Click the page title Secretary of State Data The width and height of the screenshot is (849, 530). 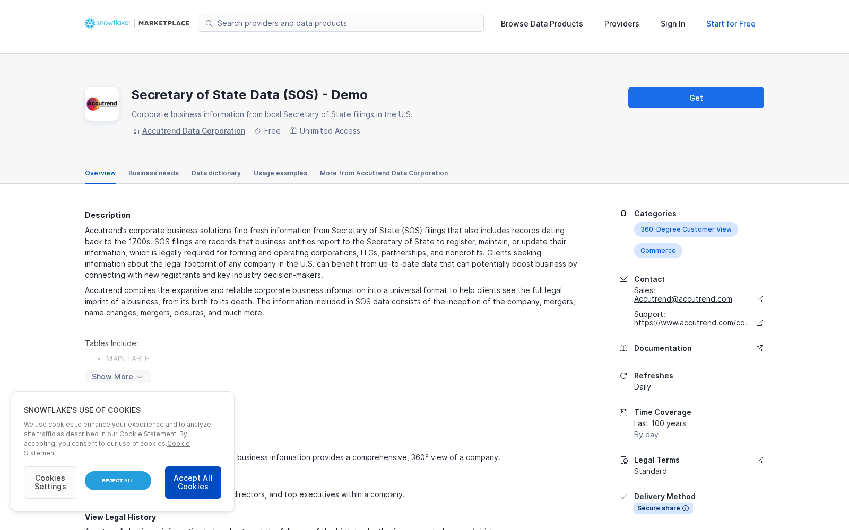[249, 95]
